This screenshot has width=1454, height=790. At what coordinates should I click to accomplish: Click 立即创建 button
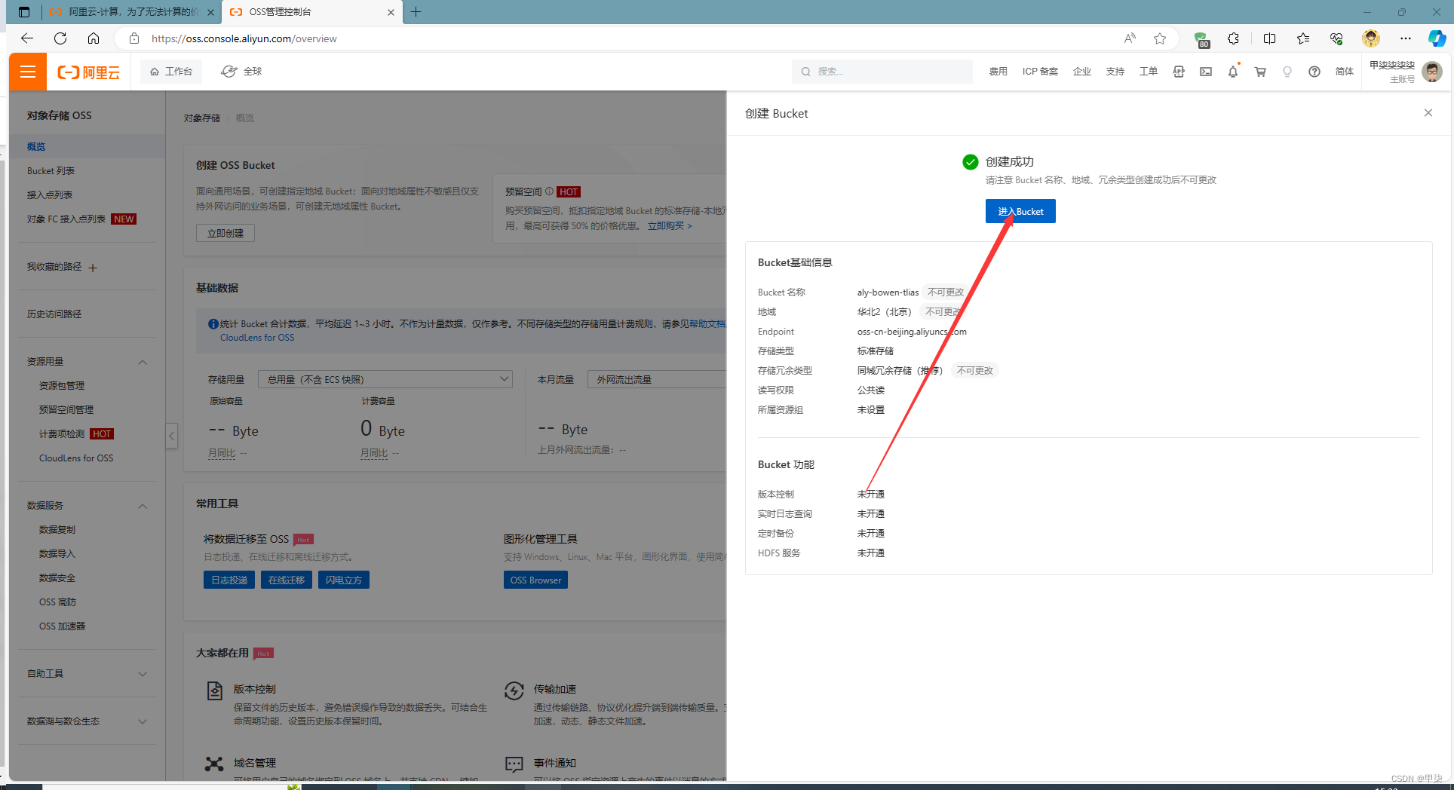point(225,233)
